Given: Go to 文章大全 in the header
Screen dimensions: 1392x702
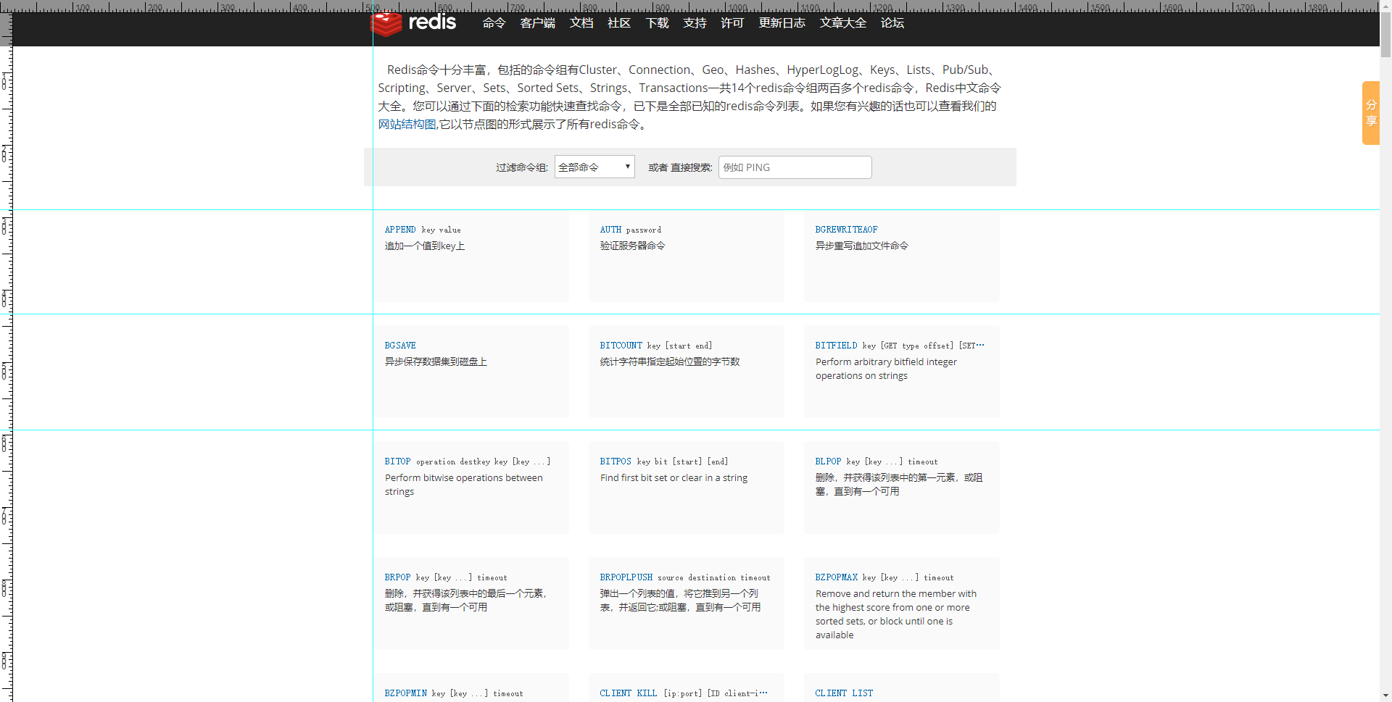Looking at the screenshot, I should (x=843, y=23).
